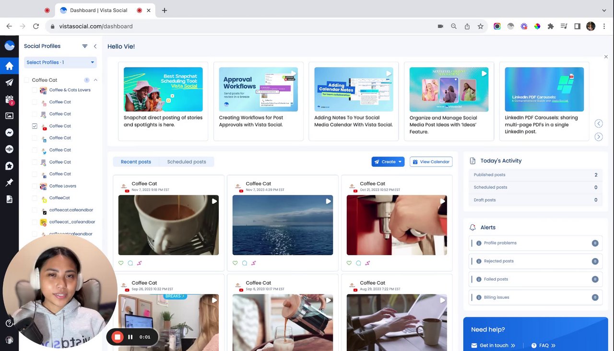Check the Coffee Cat LinkedIn profile checkbox
The width and height of the screenshot is (614, 351).
coord(35,138)
